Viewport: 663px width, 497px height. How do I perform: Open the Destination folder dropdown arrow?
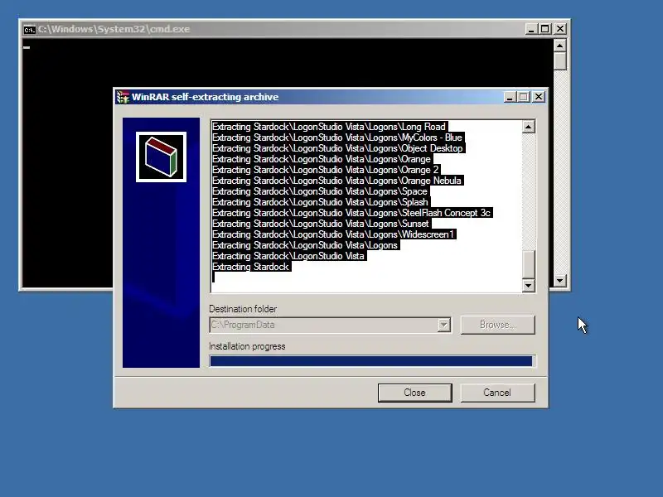[x=443, y=325]
